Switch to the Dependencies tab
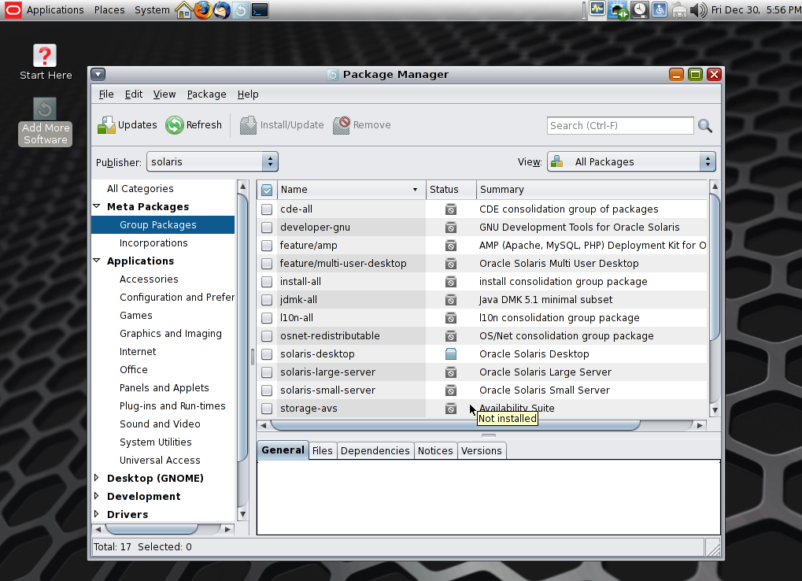The width and height of the screenshot is (802, 581). (375, 450)
